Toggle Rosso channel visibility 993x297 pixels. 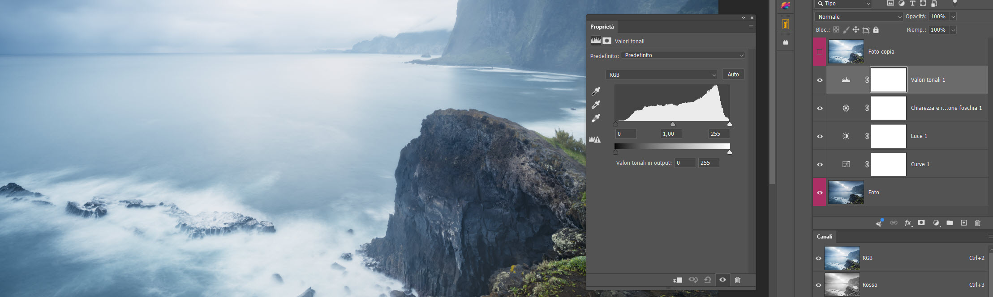(x=818, y=285)
